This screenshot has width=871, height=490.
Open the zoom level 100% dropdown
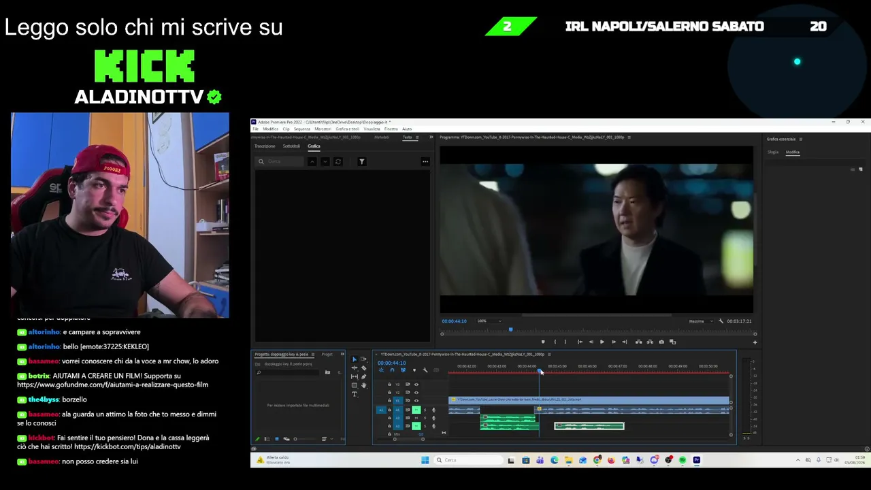(489, 321)
